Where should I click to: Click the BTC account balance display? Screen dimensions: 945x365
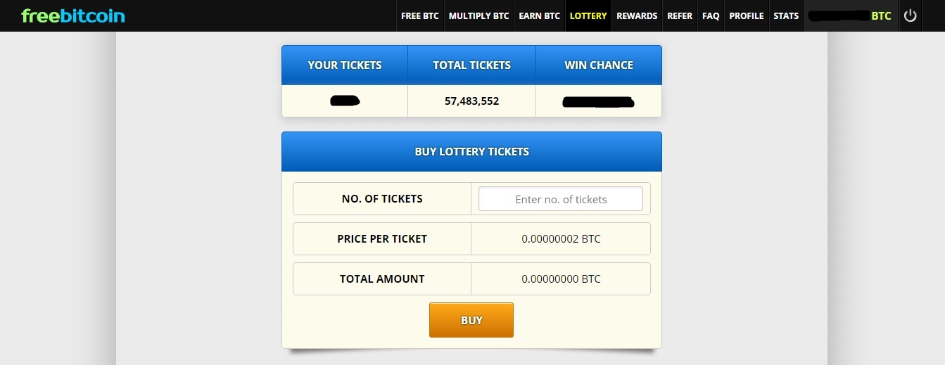[851, 15]
